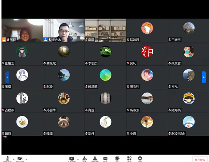The width and height of the screenshot is (209, 162).
Task: Expand the microphone audio options arrow
Action: 14,159
